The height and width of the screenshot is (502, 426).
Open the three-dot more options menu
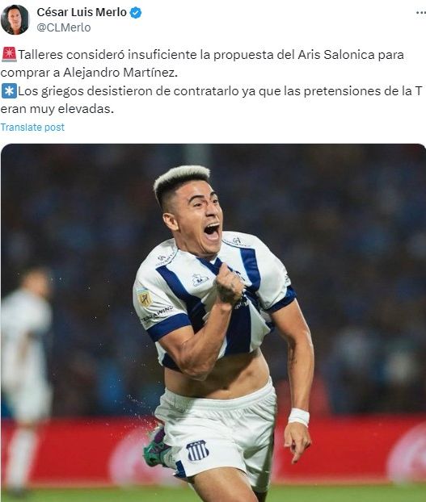coord(421,12)
